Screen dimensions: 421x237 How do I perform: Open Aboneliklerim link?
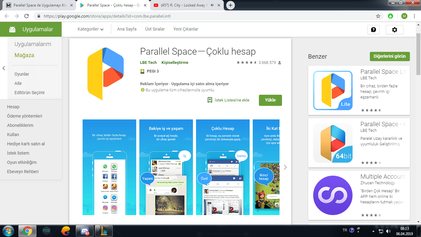(x=20, y=125)
